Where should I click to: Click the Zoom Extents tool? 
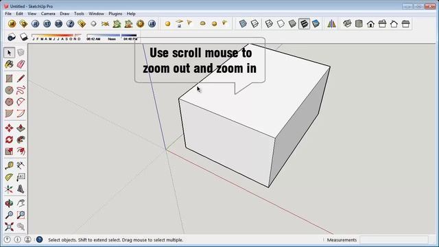click(x=9, y=226)
